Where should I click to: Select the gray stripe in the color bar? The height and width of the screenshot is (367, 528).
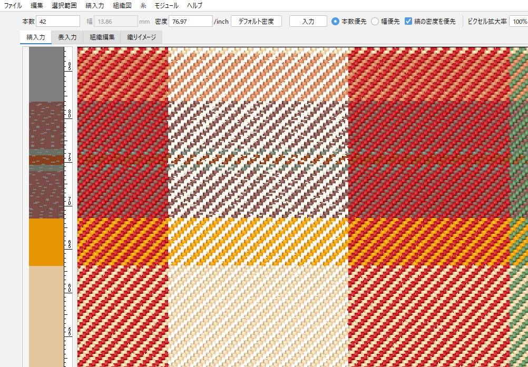pyautogui.click(x=46, y=74)
